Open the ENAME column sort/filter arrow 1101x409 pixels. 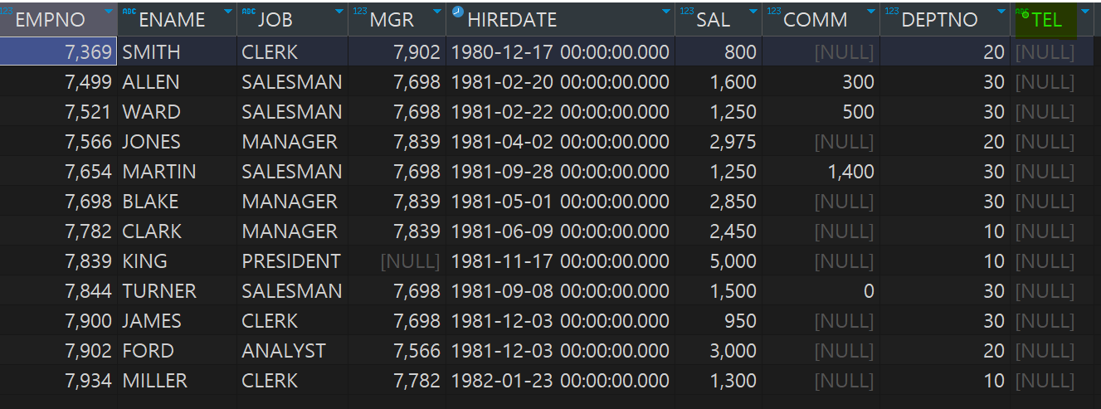[x=229, y=12]
